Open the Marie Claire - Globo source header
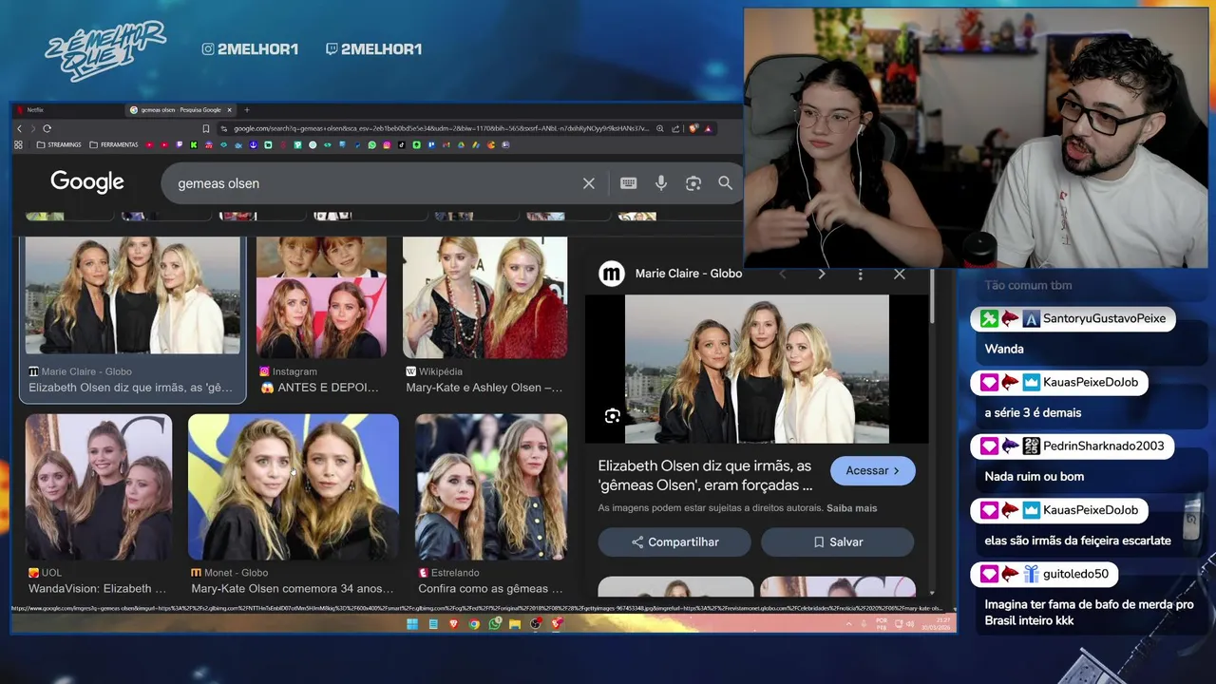 671,274
